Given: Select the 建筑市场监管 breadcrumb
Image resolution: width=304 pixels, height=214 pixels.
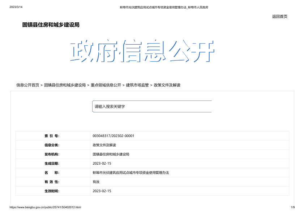Looking at the screenshot, I should click(x=137, y=85).
